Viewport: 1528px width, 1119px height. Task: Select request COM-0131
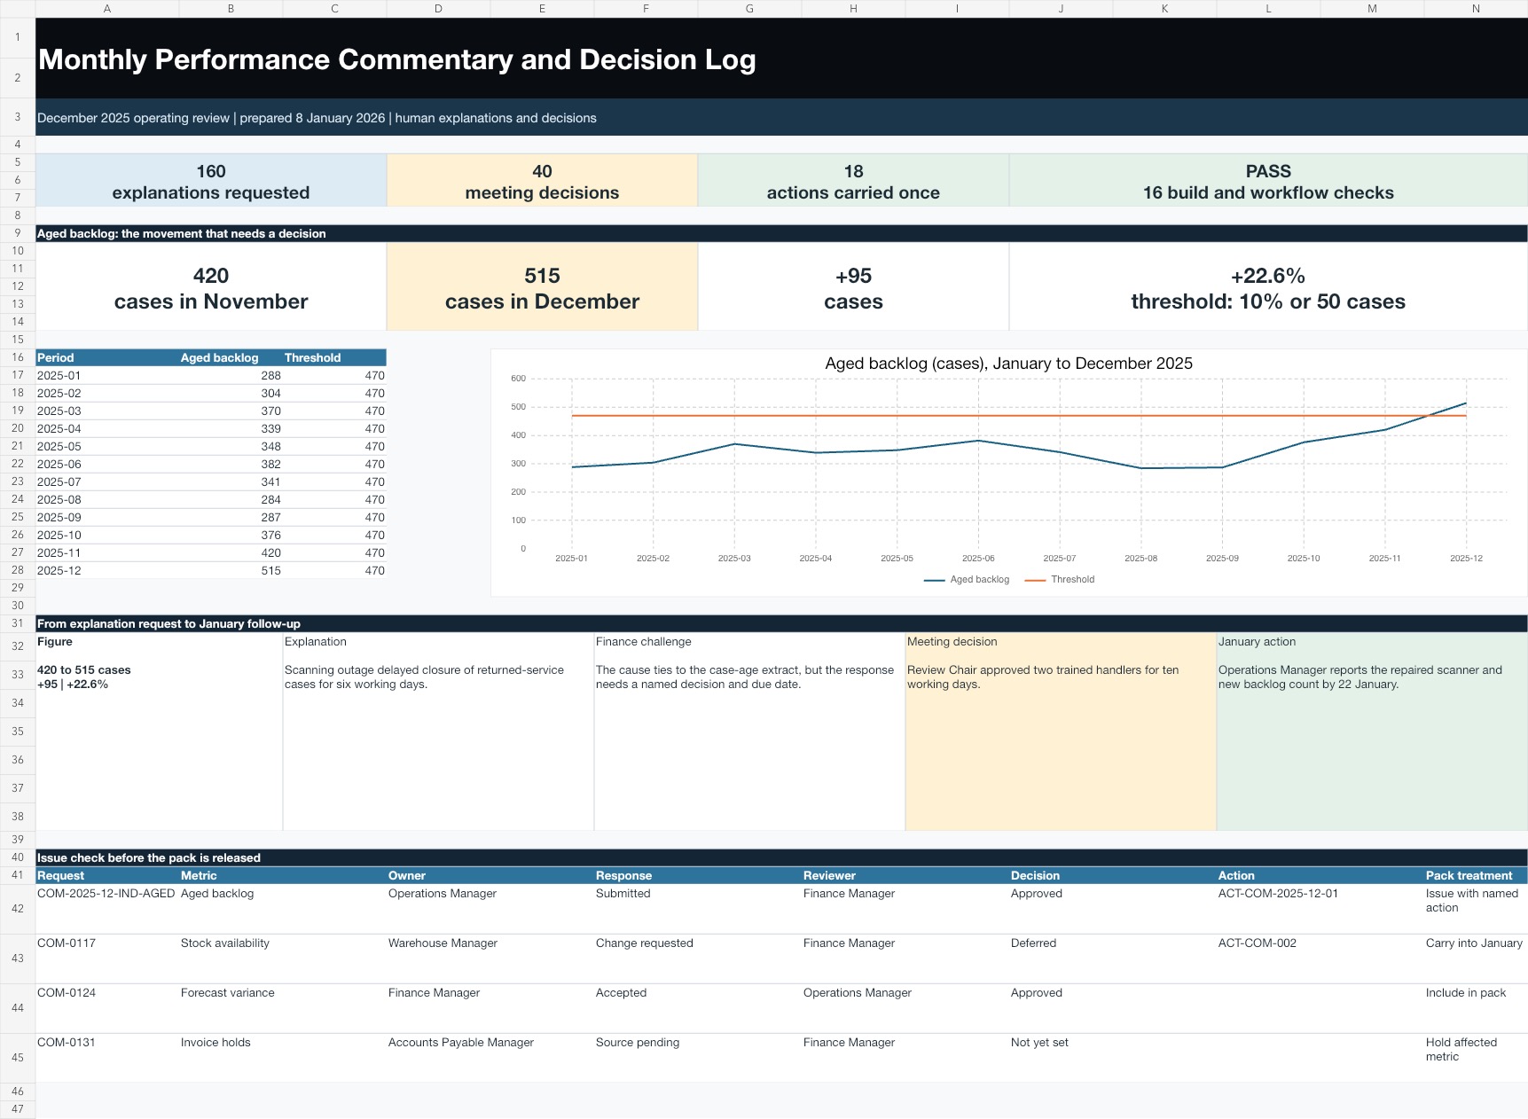coord(107,1058)
